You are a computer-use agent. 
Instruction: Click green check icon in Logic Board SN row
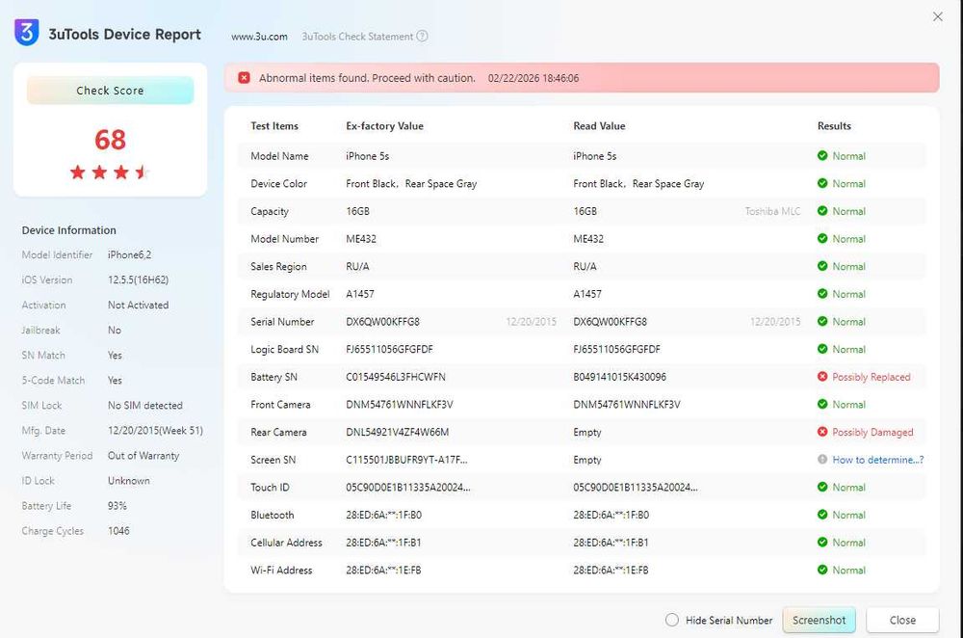(822, 349)
